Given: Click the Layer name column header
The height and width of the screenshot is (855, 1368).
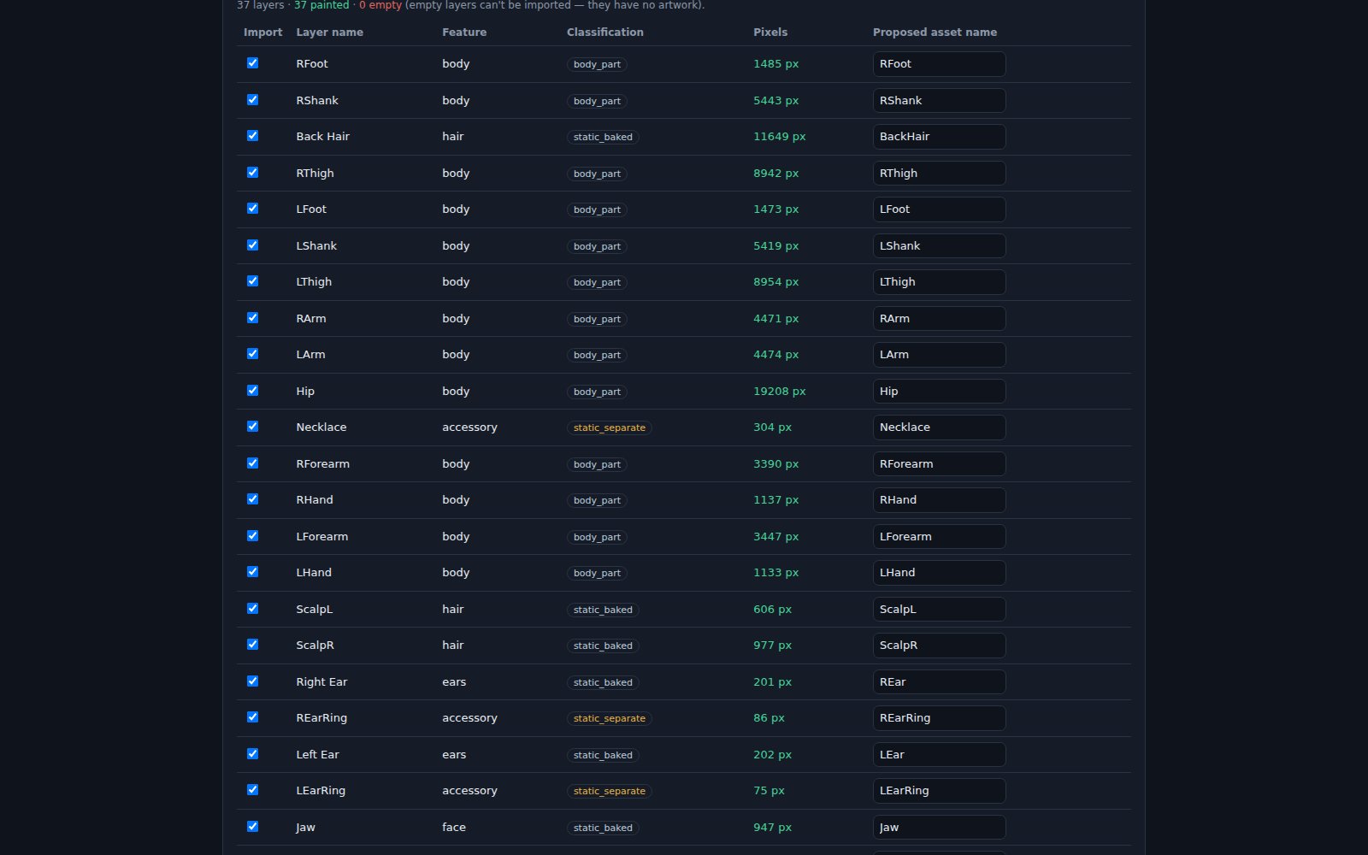Looking at the screenshot, I should click(x=329, y=32).
